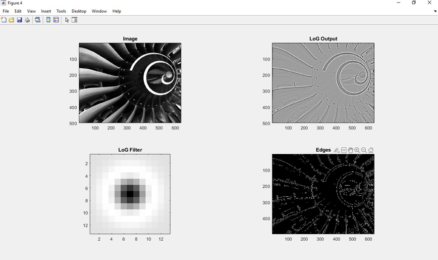Open the Edit menu
438x260 pixels.
(x=18, y=11)
